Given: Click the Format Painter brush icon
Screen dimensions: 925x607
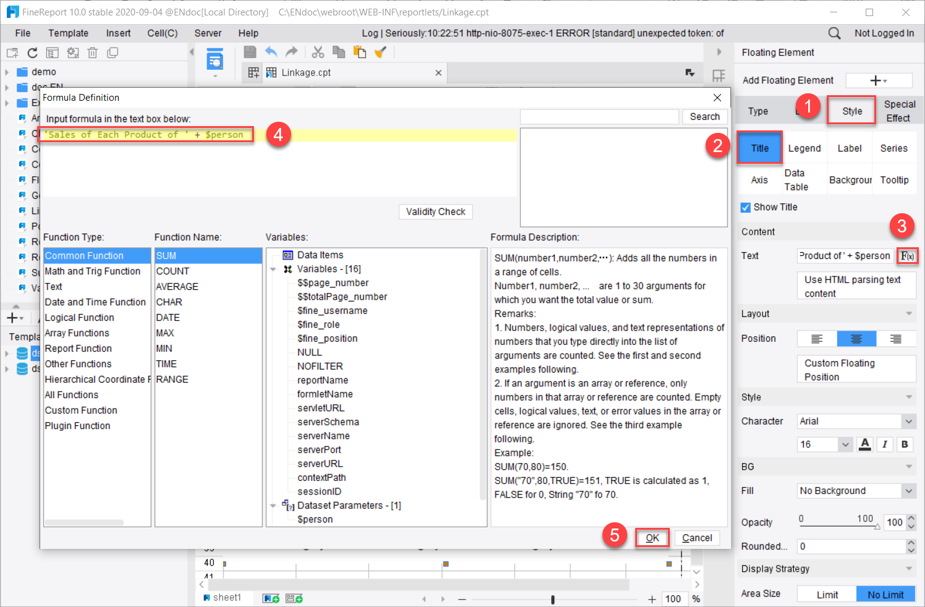Looking at the screenshot, I should pyautogui.click(x=381, y=53).
